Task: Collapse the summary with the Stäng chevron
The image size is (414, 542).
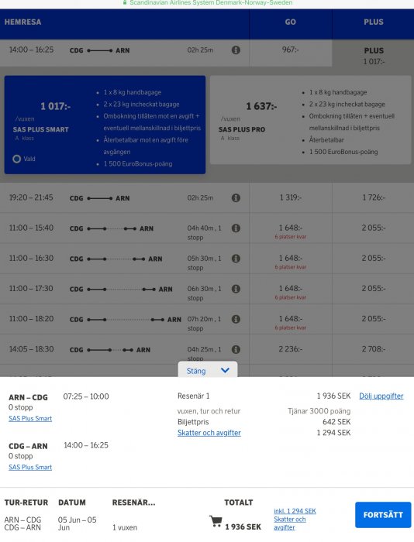Action: [208, 371]
